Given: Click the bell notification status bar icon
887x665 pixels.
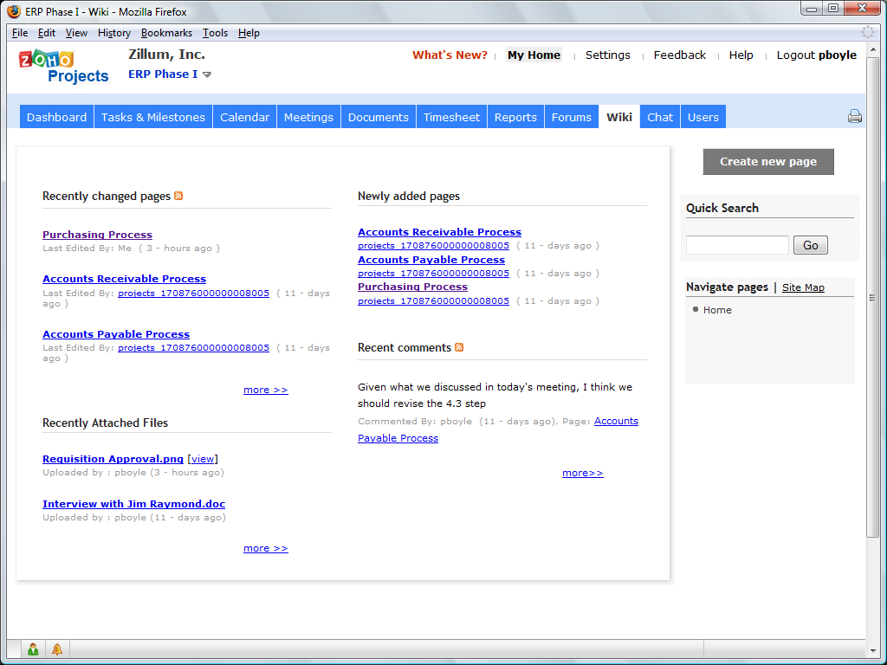Looking at the screenshot, I should coord(57,649).
